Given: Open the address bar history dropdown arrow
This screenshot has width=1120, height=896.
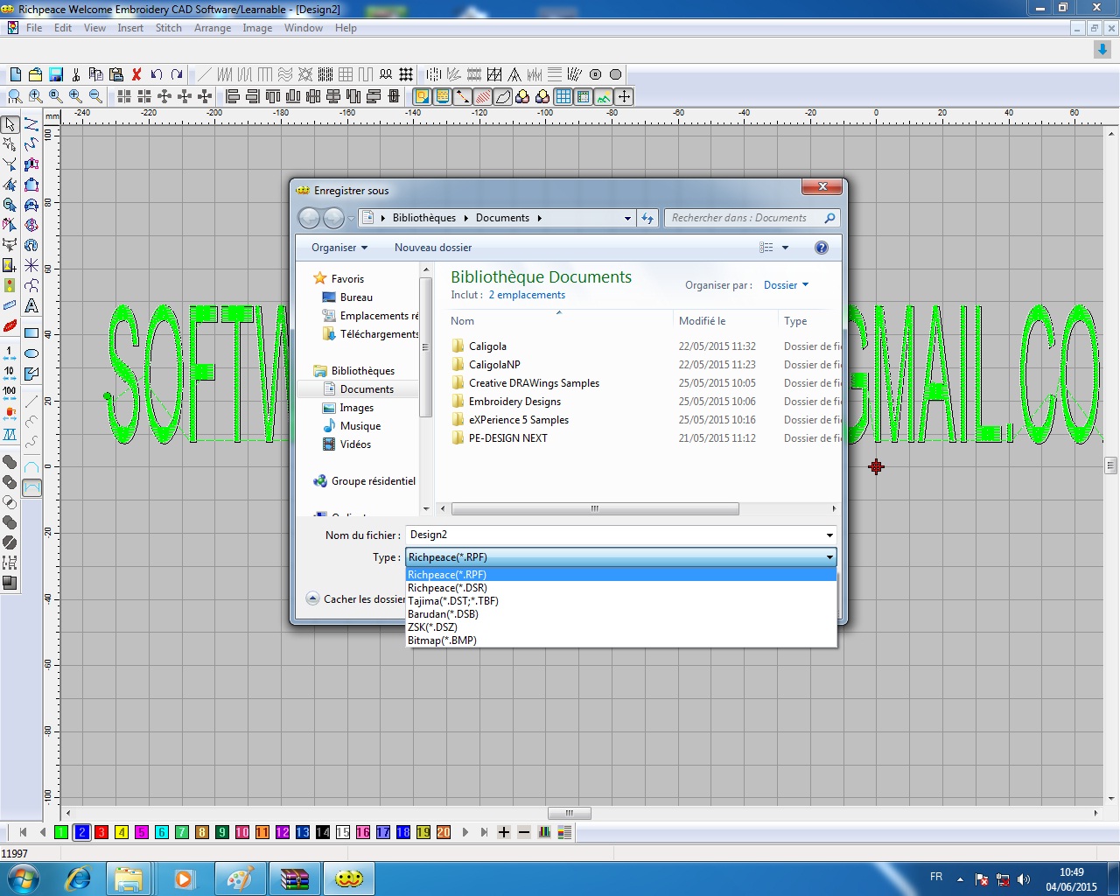Looking at the screenshot, I should coord(627,218).
